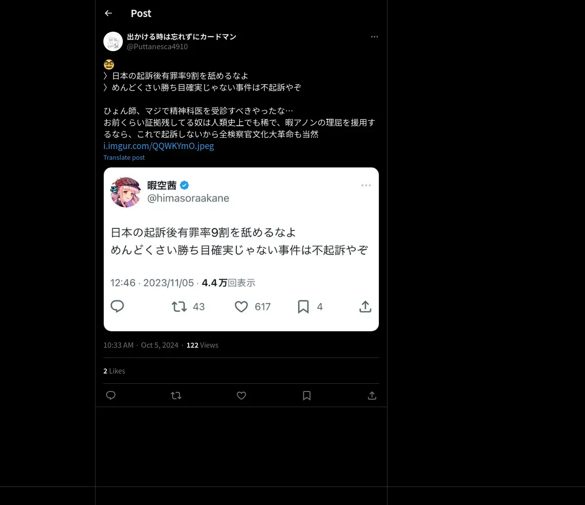Bookmark the post with the bookmark icon
Image resolution: width=585 pixels, height=505 pixels.
coord(307,395)
